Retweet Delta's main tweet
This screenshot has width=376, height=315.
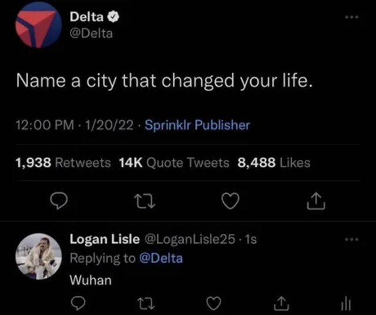pyautogui.click(x=145, y=202)
